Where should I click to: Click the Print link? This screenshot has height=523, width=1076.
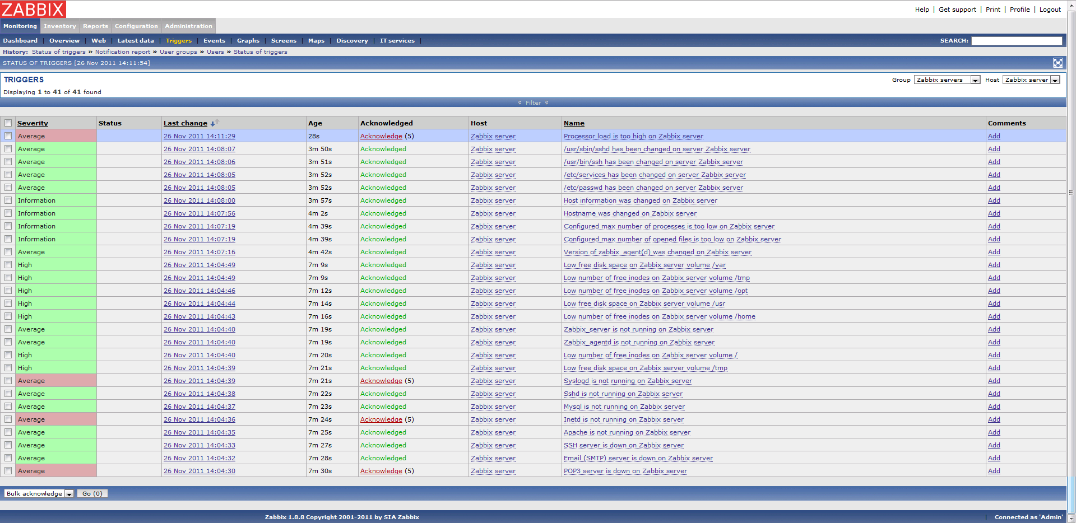point(993,10)
